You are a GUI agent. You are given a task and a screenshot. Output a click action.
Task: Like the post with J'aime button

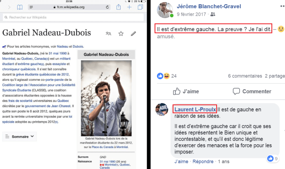coord(186,91)
